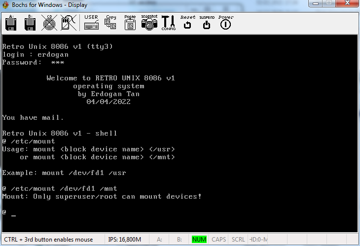Click 'Usage: mount <block device name> </usr>' line
Screen dimensions: 360x246
pos(89,149)
